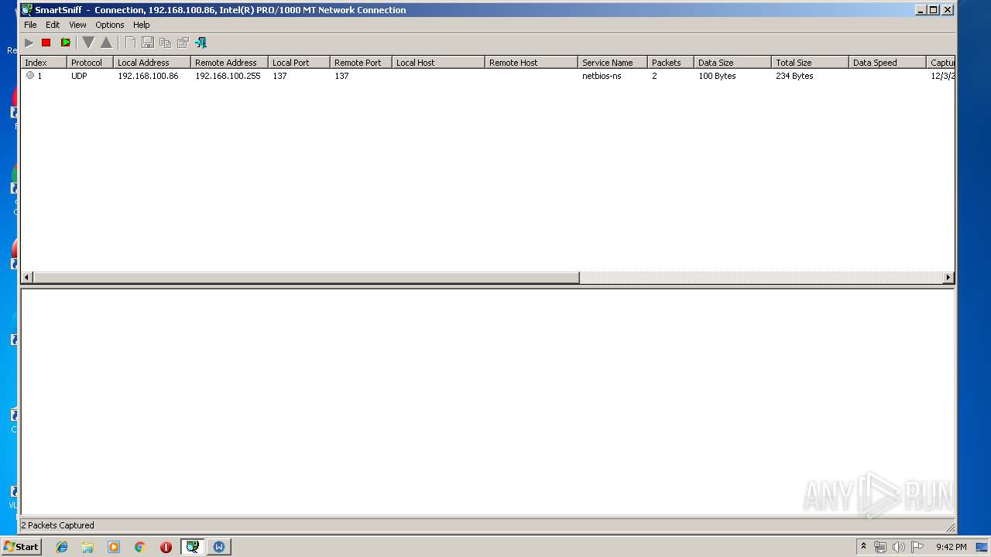
Task: Click the Copy toolbar icon
Action: pyautogui.click(x=165, y=43)
